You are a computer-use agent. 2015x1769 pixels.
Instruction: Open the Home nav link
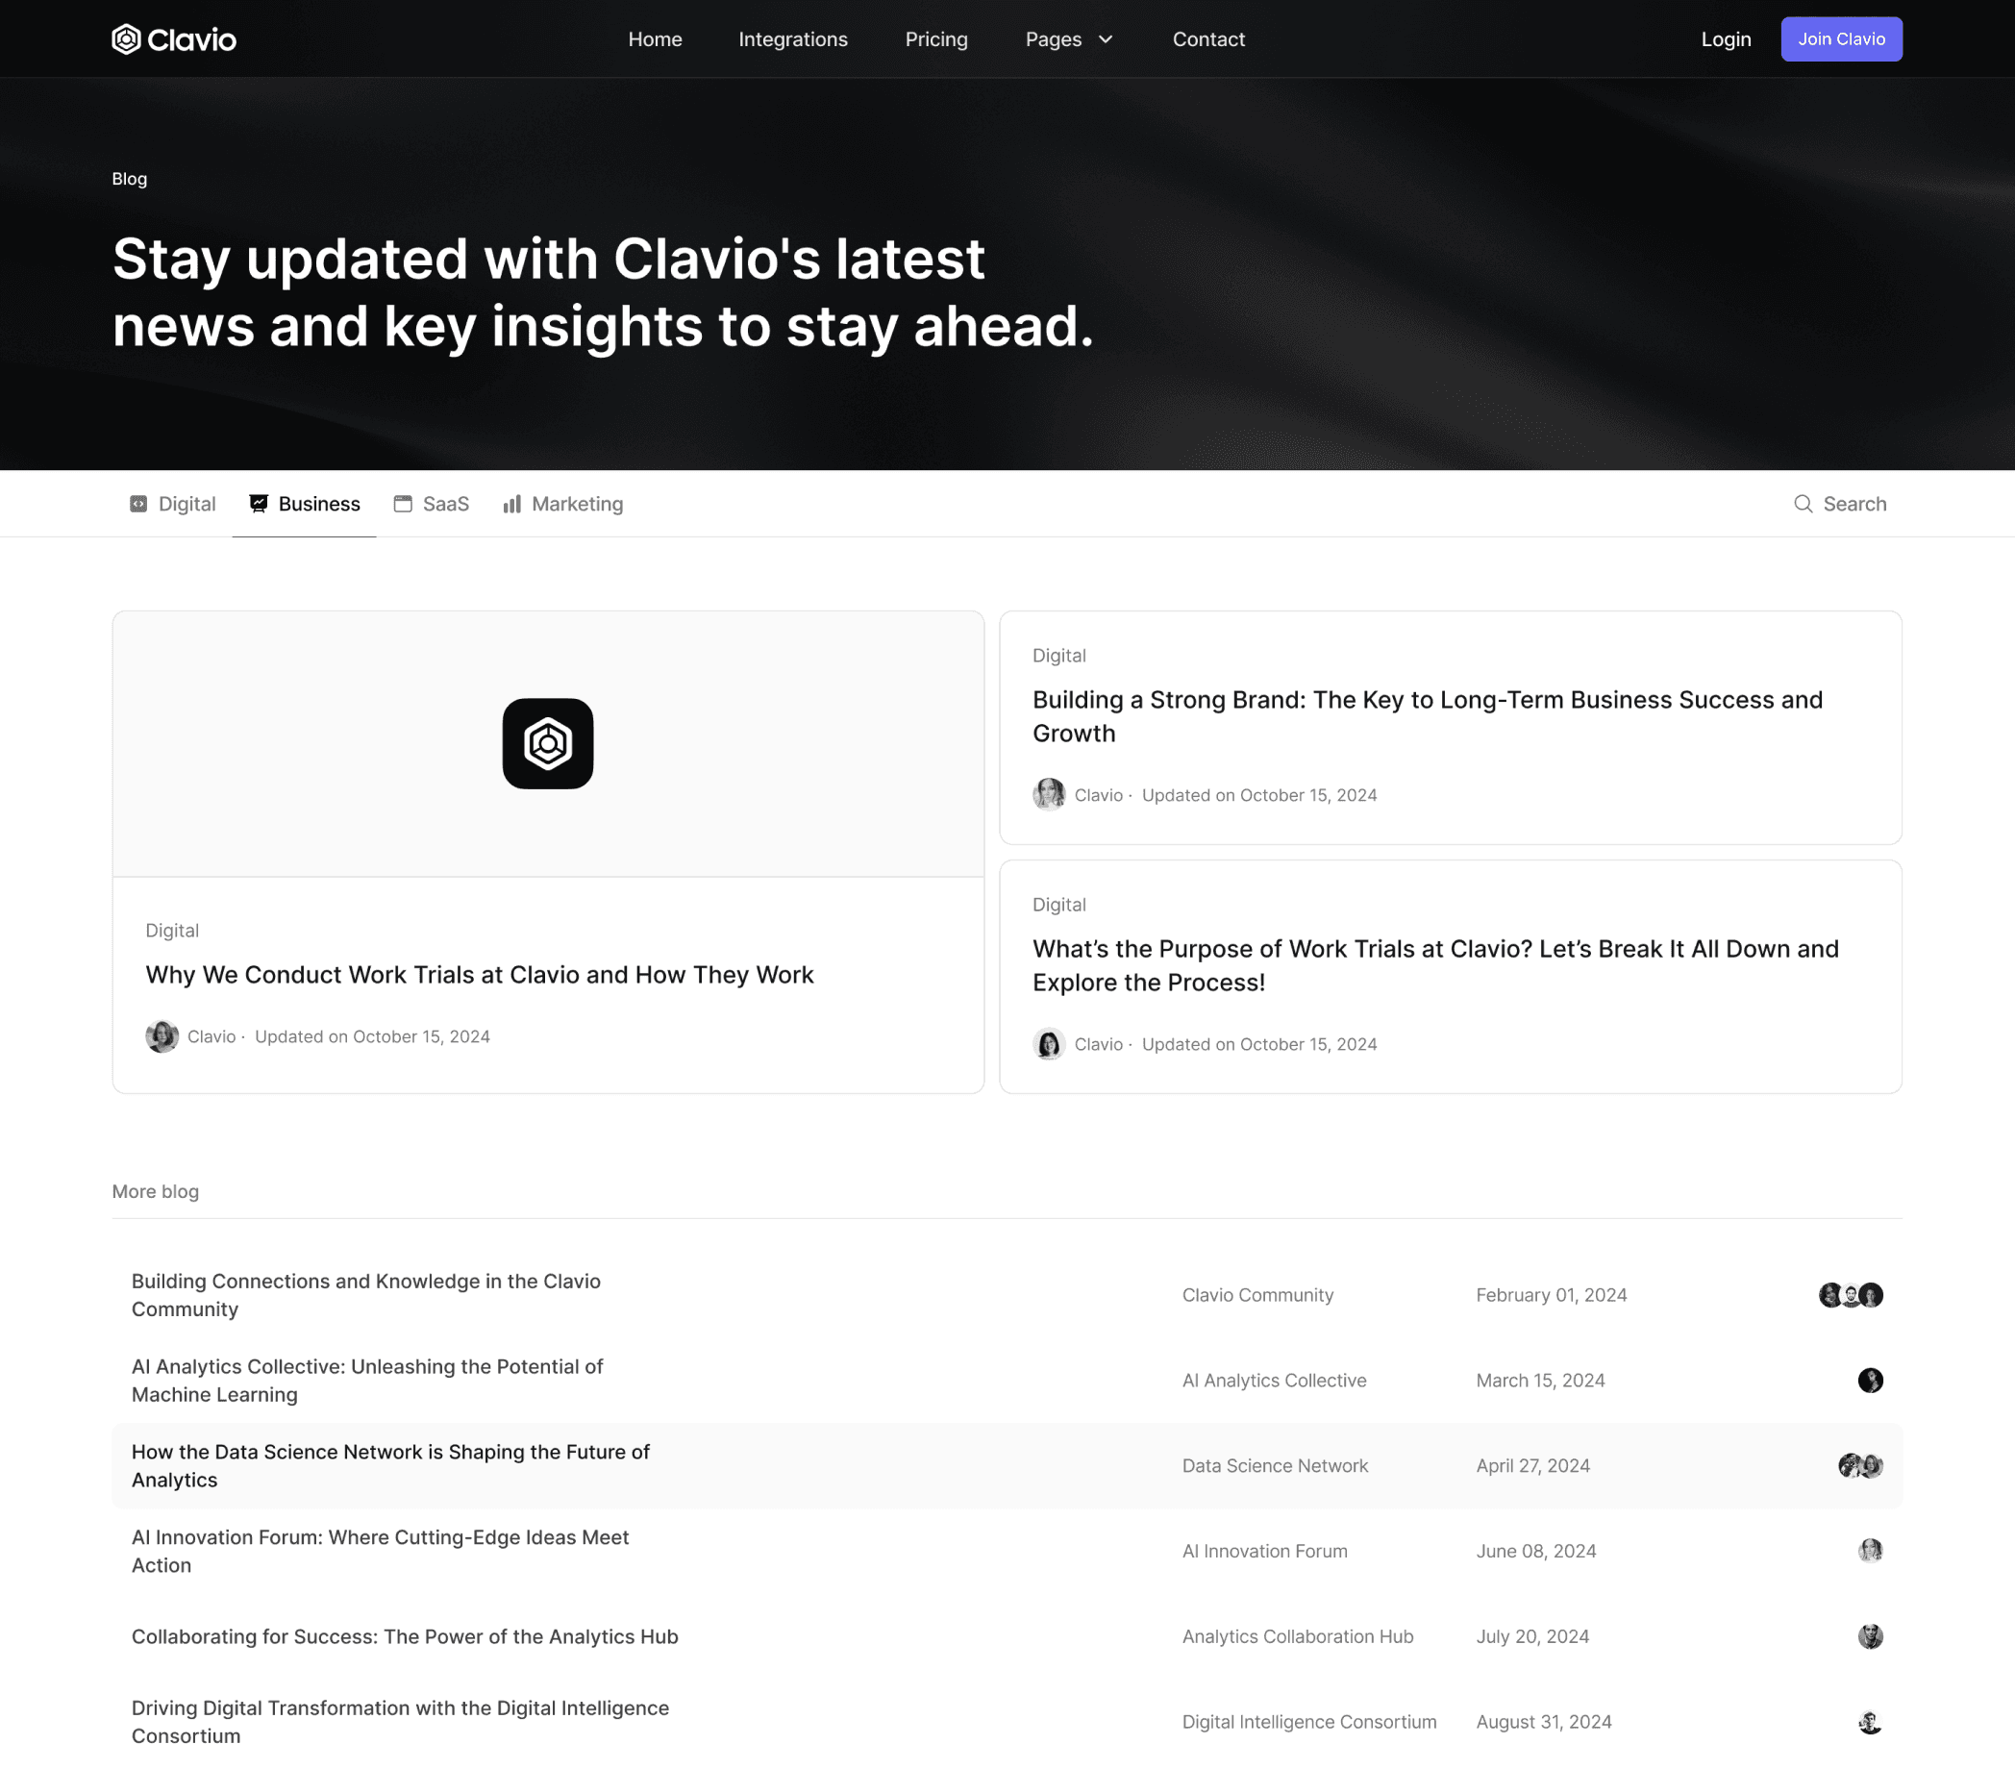656,39
